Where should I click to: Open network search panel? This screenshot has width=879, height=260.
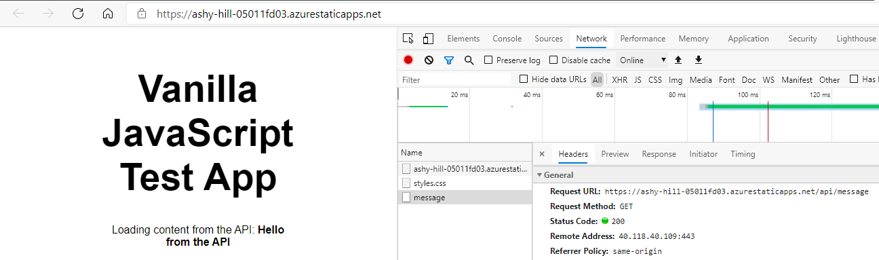pyautogui.click(x=469, y=60)
